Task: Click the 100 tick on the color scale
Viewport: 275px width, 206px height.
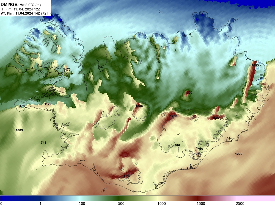Action: tap(82, 204)
